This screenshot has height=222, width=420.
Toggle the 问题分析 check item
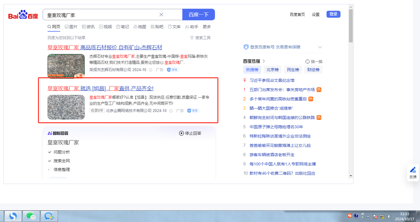pos(50,152)
